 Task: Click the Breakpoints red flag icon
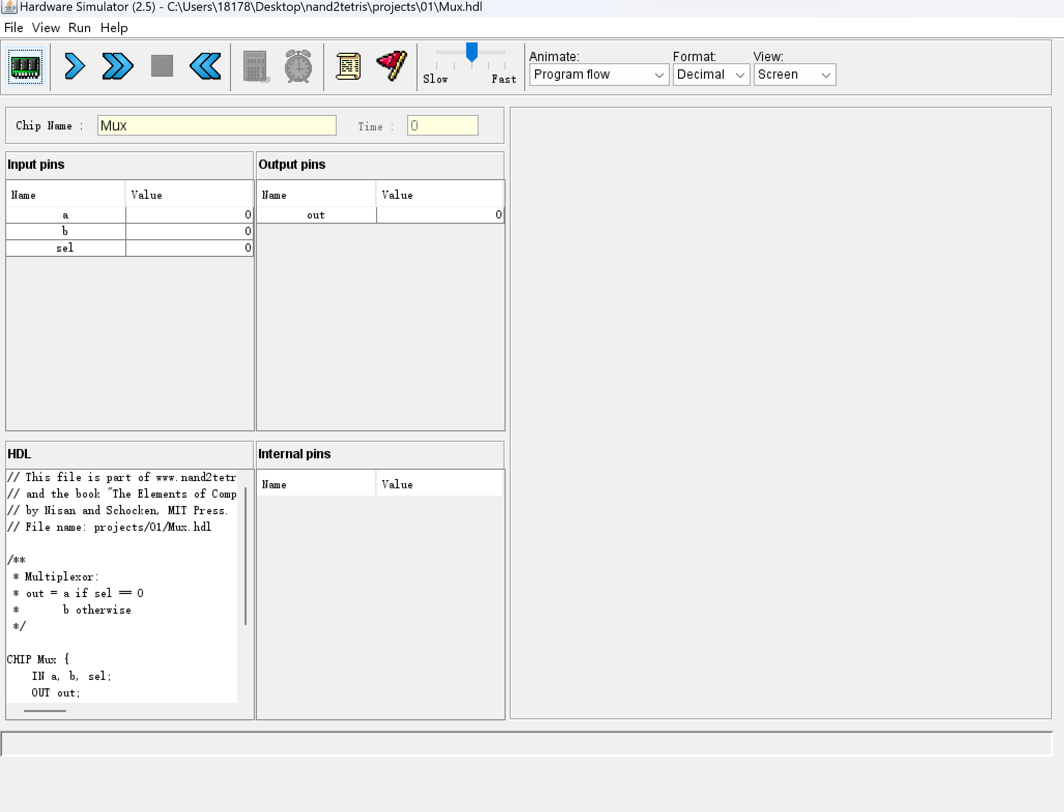pyautogui.click(x=392, y=66)
